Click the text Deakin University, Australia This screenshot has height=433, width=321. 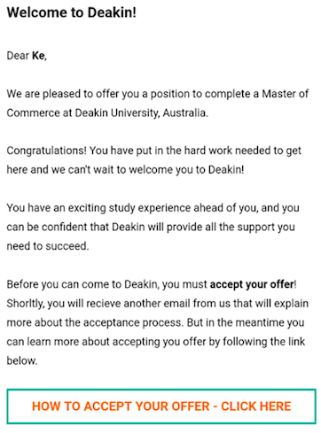pos(141,113)
